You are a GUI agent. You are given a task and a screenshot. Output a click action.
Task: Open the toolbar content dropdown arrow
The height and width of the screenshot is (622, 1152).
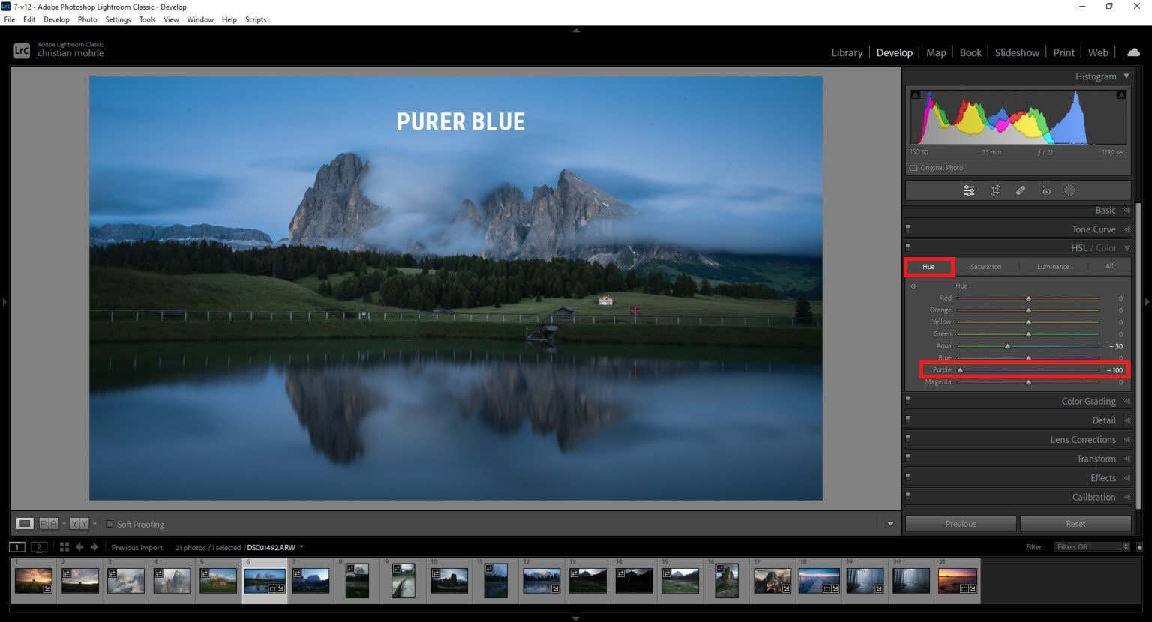click(x=890, y=524)
